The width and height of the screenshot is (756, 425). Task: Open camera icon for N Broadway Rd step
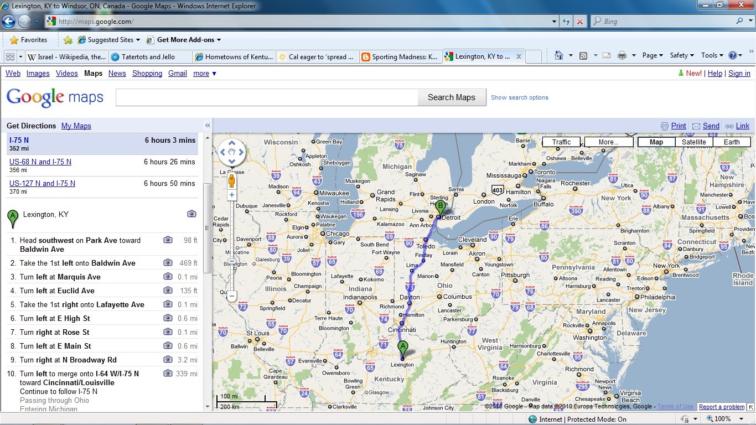168,360
